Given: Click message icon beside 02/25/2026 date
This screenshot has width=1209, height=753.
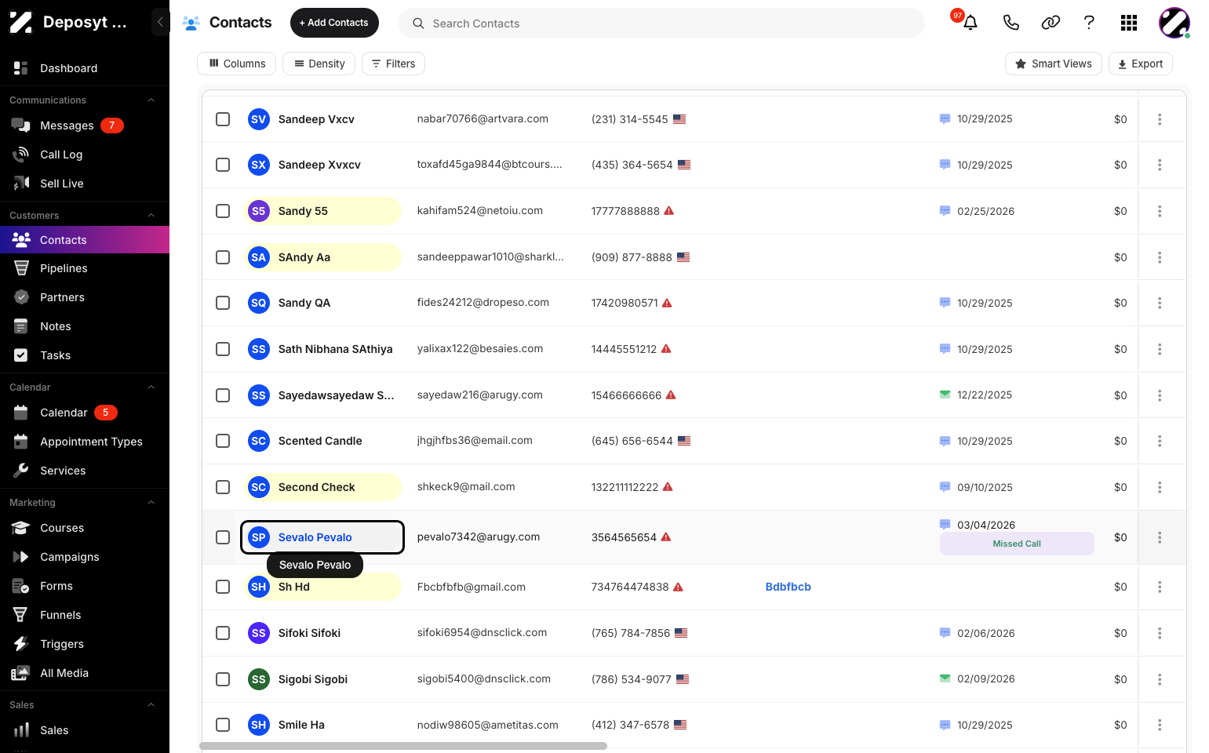Looking at the screenshot, I should (x=945, y=211).
